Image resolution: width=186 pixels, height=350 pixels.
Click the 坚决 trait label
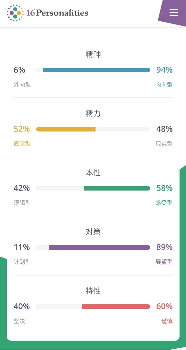(x=19, y=321)
